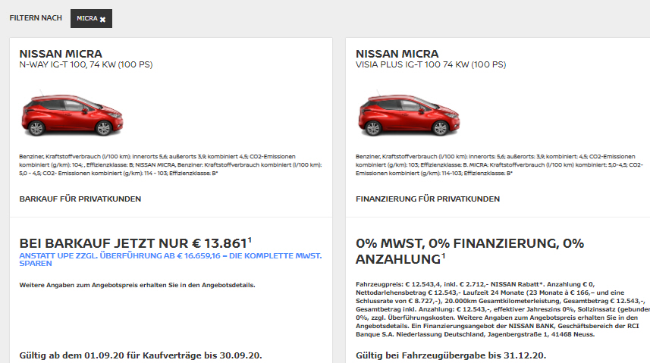Screen dimensions: 650x363
Task: Open blue ANSTATT UPE ZZGL. ÜBERFÜHRUNG text
Action: coord(171,259)
